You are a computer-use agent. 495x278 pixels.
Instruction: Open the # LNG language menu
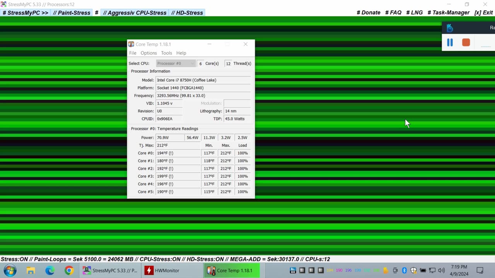click(x=415, y=13)
